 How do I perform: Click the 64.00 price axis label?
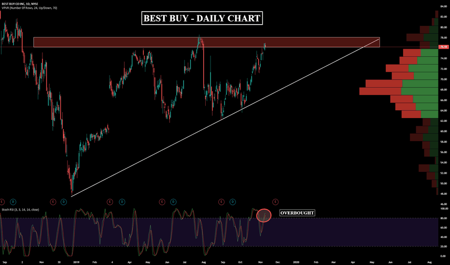tap(443, 111)
